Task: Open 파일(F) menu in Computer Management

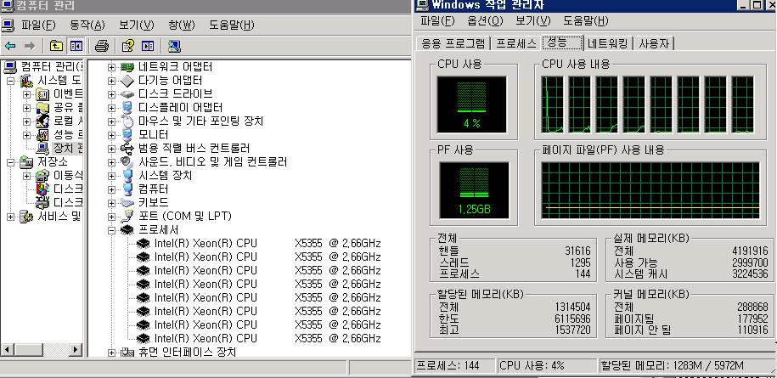Action: pos(39,25)
